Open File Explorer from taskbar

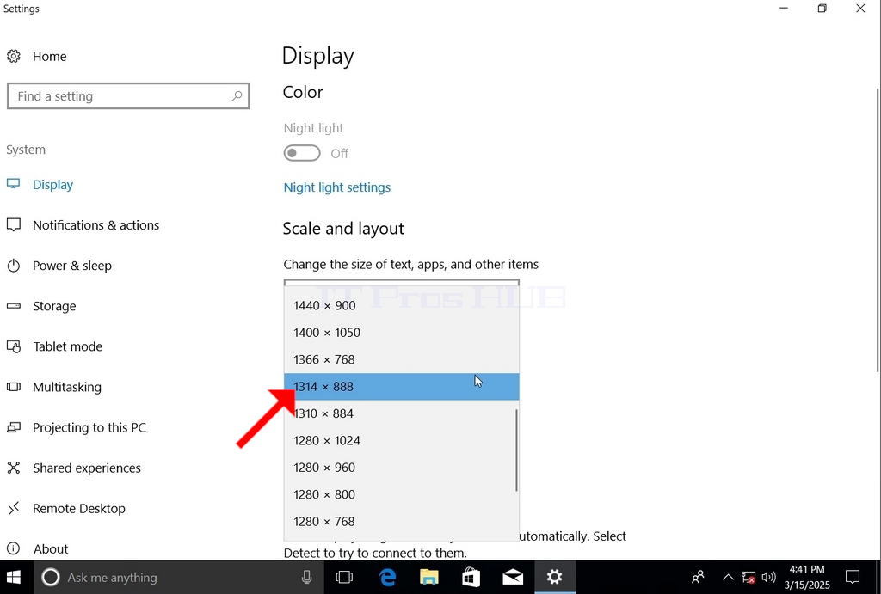coord(429,577)
